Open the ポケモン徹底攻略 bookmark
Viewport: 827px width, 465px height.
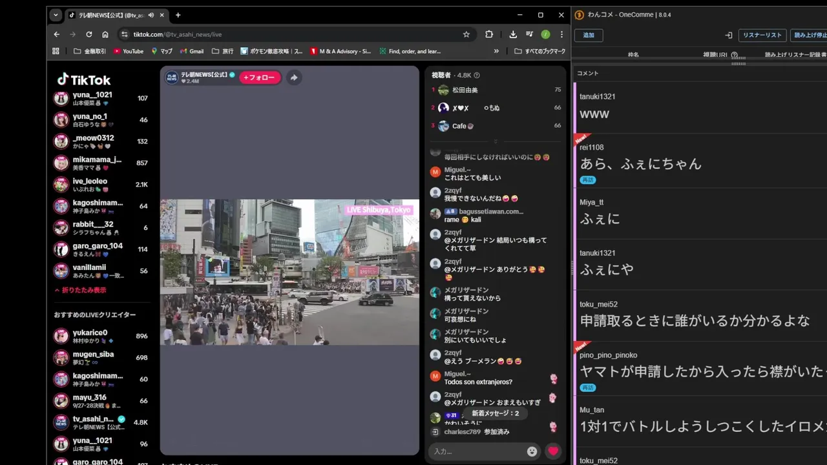pyautogui.click(x=271, y=51)
